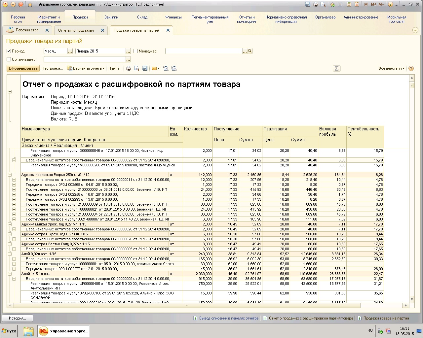
Task: Open the Все действия dropdown menu
Action: click(x=392, y=68)
